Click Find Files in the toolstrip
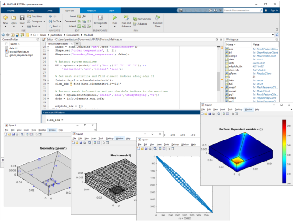Viewport: 294px width, 221px height. [34, 16]
